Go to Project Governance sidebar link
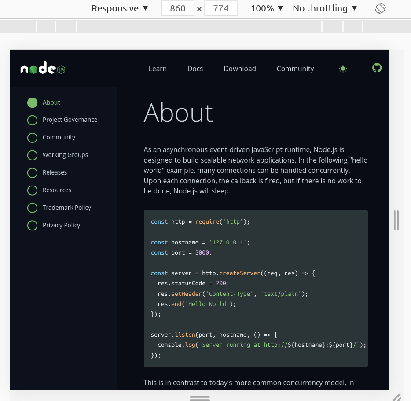 click(x=70, y=120)
